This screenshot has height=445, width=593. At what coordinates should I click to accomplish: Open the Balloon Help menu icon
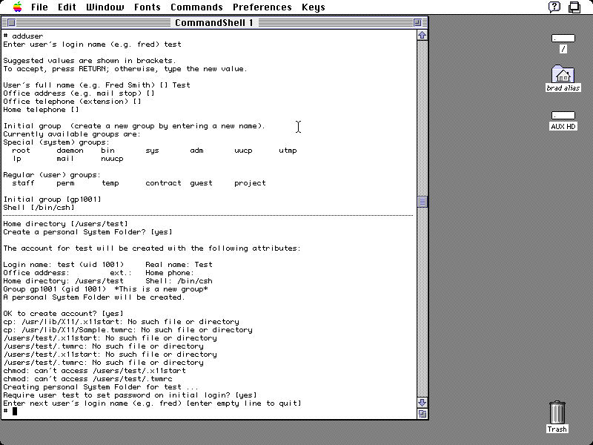pyautogui.click(x=554, y=7)
